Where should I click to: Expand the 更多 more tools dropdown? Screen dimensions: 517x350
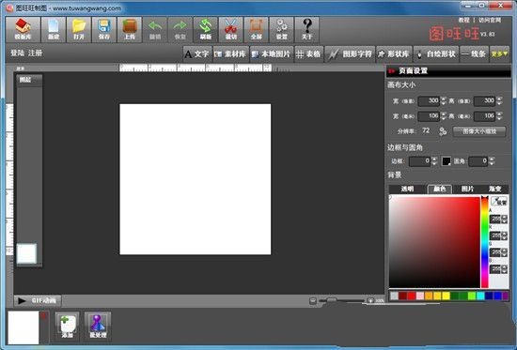[x=499, y=54]
